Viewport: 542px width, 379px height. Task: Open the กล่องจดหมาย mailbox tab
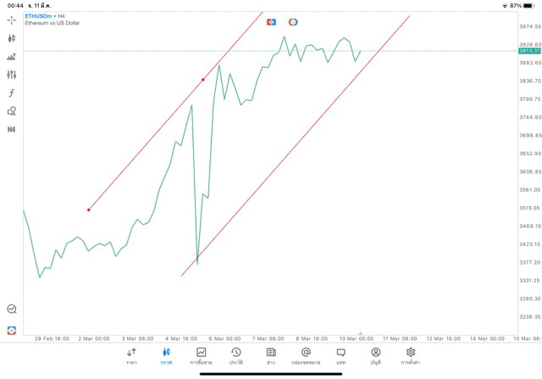coord(306,355)
